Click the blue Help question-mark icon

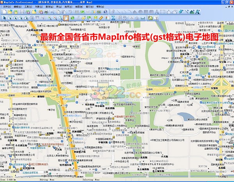click(105, 12)
